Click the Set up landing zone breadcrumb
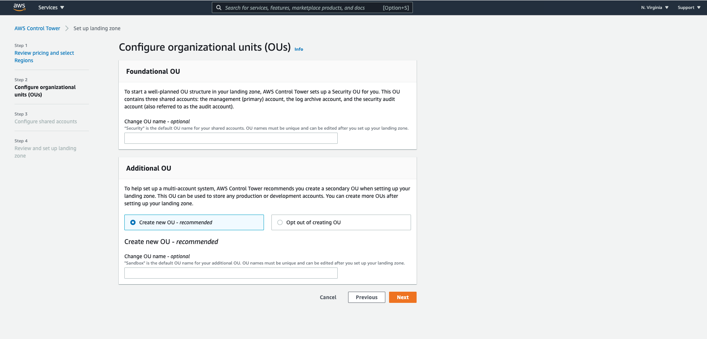Viewport: 707px width, 339px height. [x=97, y=28]
